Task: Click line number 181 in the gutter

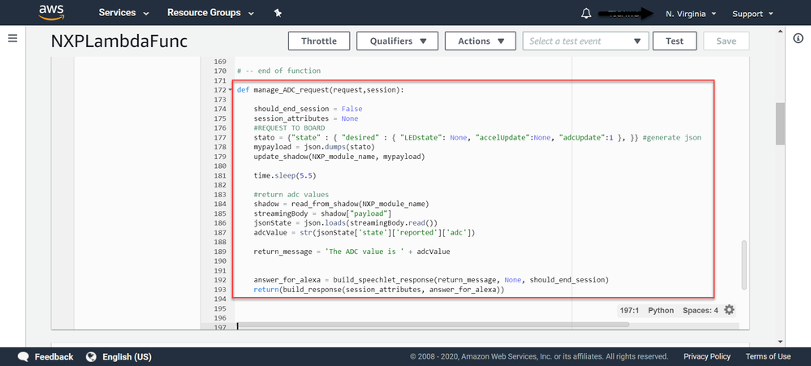Action: click(x=219, y=175)
